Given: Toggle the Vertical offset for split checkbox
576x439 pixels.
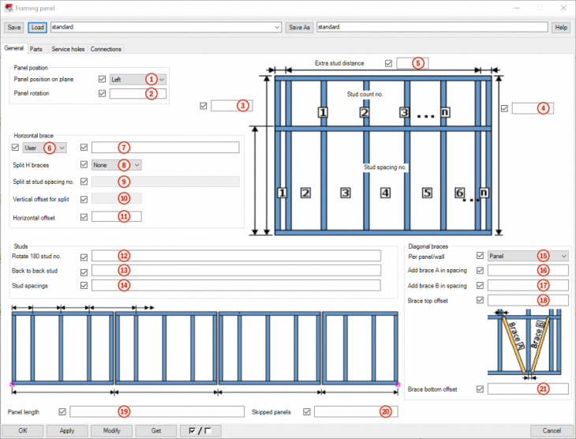Looking at the screenshot, I should tap(84, 199).
